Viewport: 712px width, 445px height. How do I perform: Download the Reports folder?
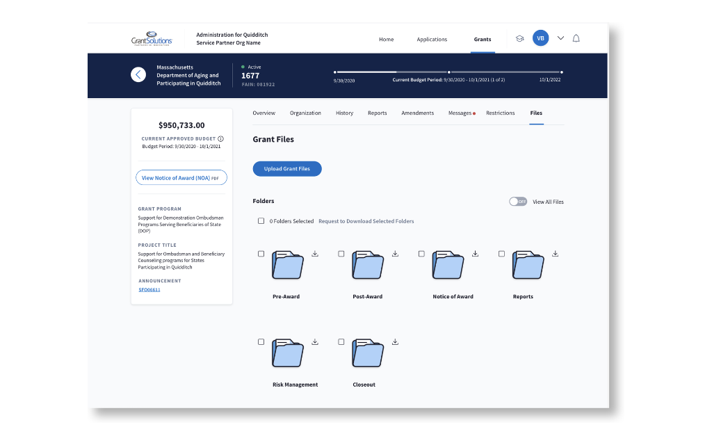556,254
